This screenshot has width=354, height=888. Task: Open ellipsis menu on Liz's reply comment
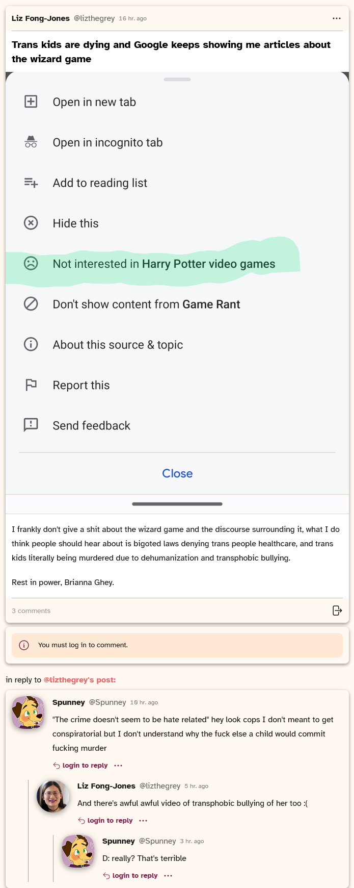[143, 821]
